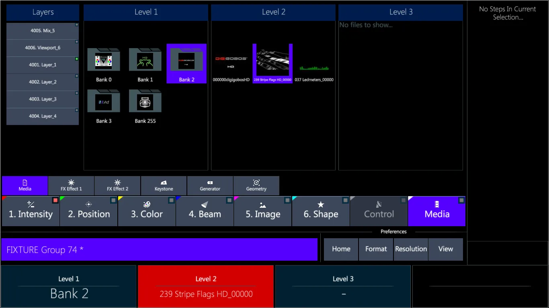The width and height of the screenshot is (549, 308).
Task: Open the Bank 3 folder icon
Action: 104,101
